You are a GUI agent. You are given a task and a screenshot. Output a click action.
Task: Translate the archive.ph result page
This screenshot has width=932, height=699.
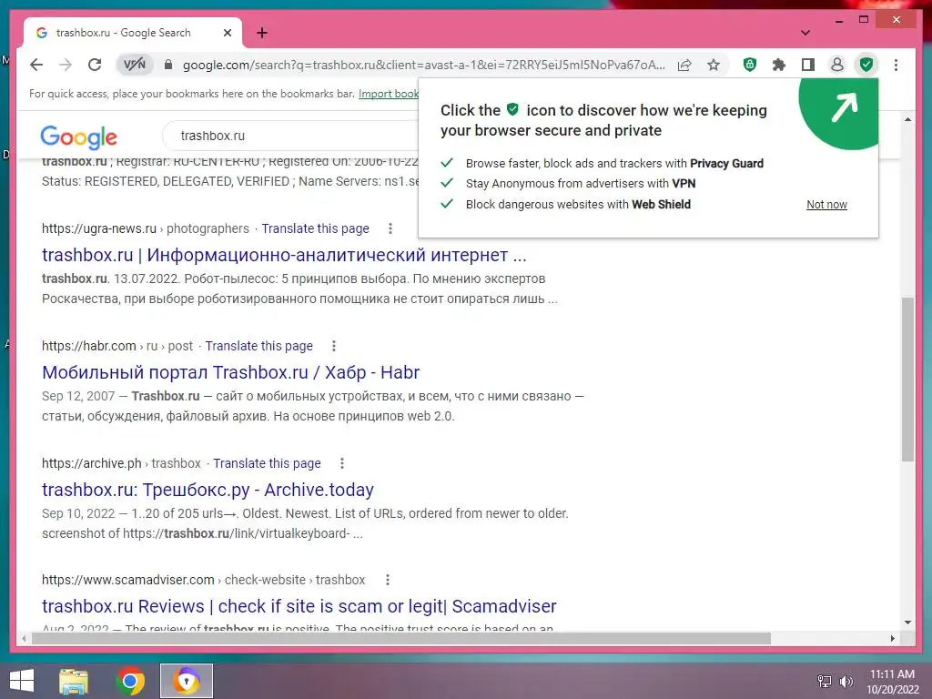(x=267, y=463)
